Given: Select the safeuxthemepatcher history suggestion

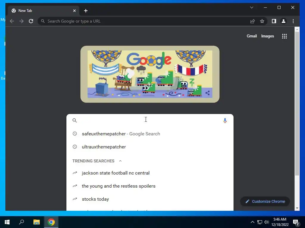Looking at the screenshot, I should (150, 134).
